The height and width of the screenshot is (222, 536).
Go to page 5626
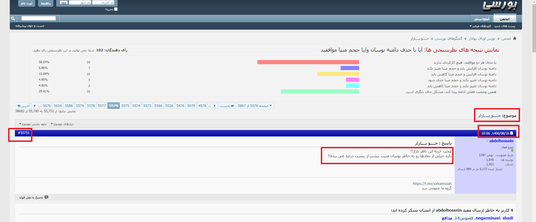pyautogui.click(x=58, y=106)
